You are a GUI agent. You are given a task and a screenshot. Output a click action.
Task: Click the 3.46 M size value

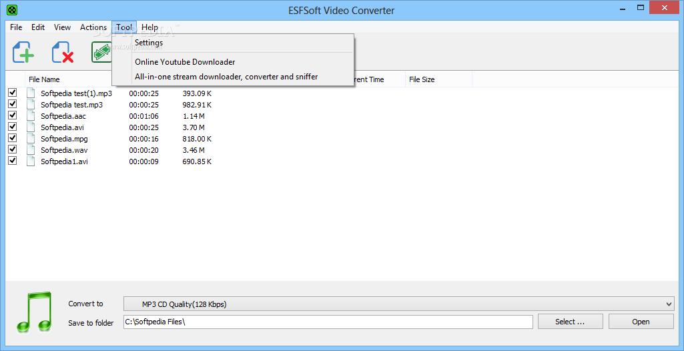[x=194, y=150]
